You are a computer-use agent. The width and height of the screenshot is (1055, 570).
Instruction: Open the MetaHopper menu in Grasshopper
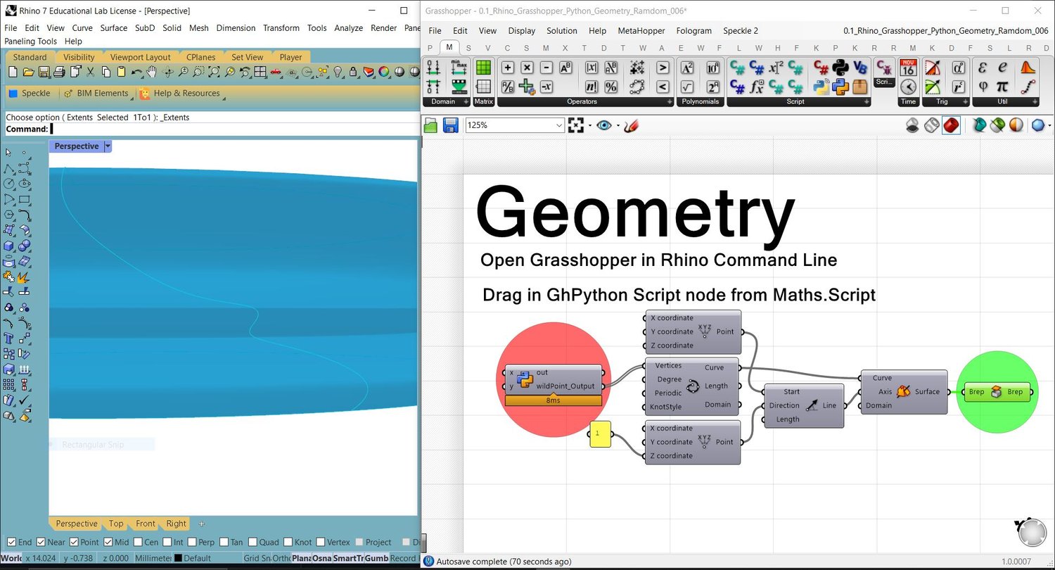[x=640, y=31]
